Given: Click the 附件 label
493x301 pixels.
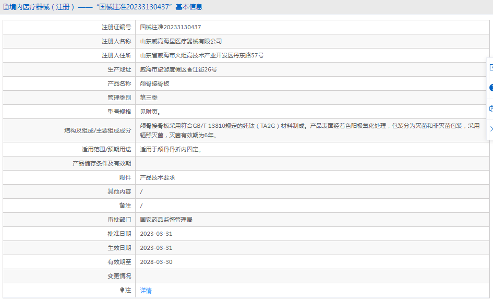Looking at the screenshot, I should [x=125, y=177].
